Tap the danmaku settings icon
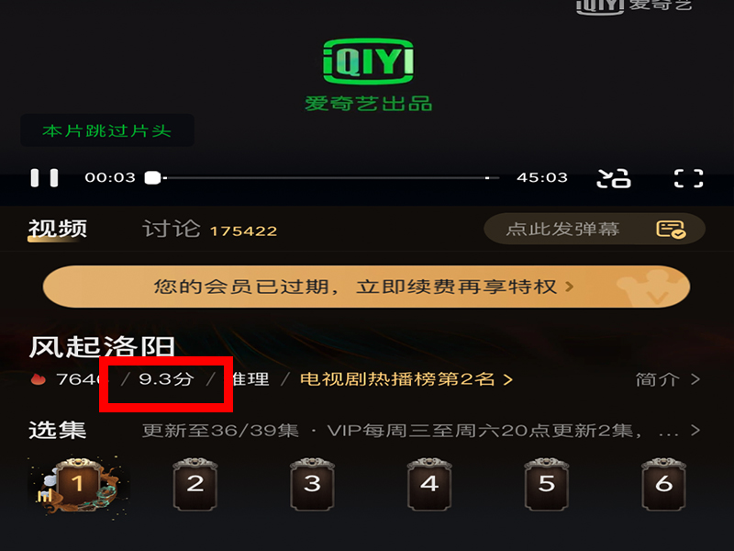734x551 pixels. coord(671,229)
